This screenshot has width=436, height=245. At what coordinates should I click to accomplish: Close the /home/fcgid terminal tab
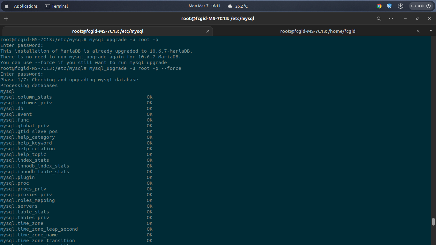click(x=418, y=31)
